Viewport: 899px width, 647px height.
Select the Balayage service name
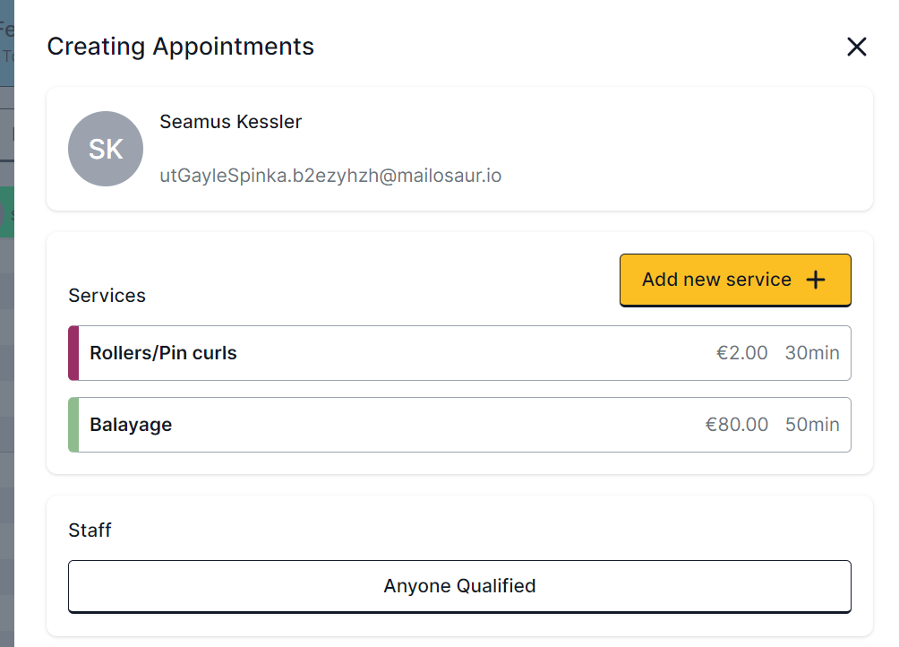tap(131, 425)
